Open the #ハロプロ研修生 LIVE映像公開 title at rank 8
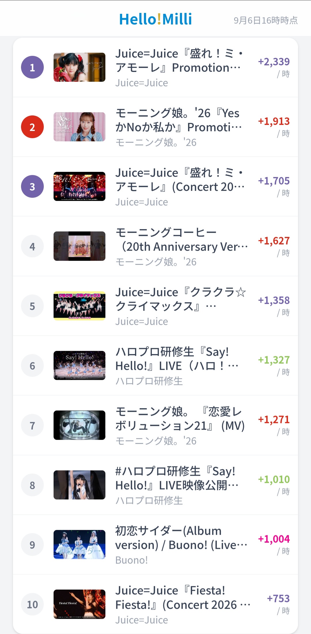Screen dimensions: 311x634 click(x=177, y=478)
